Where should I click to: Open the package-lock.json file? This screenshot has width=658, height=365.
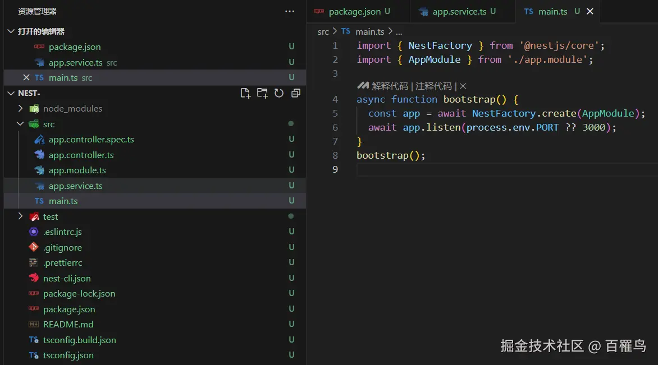click(x=155, y=293)
